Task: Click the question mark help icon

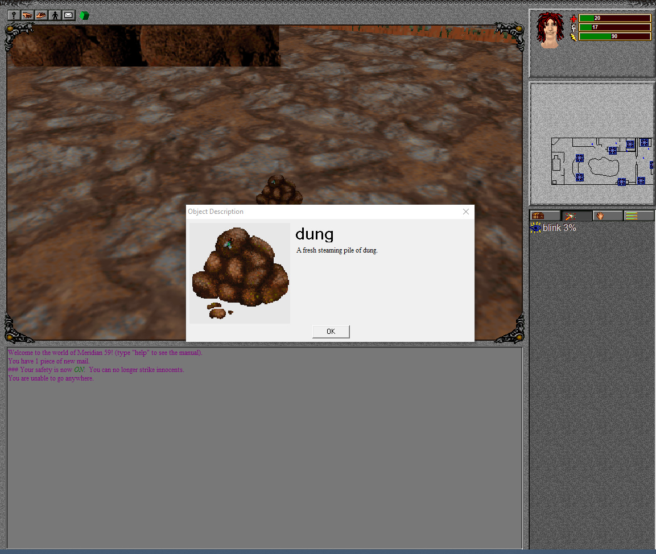Action: [14, 15]
